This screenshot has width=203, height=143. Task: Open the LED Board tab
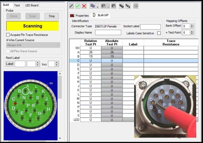coord(31,5)
